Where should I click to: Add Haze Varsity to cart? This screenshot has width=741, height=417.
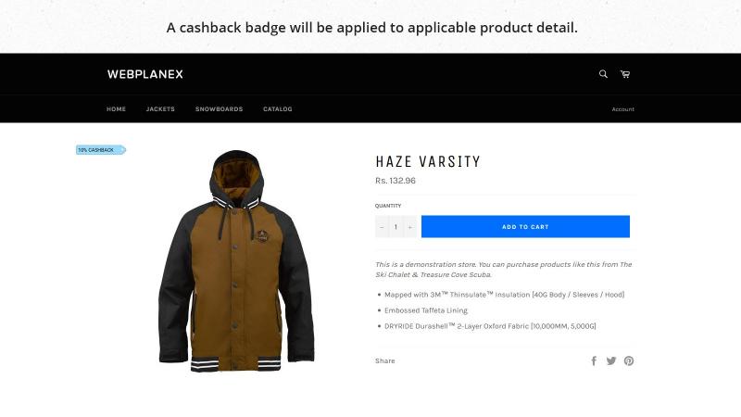pos(525,226)
